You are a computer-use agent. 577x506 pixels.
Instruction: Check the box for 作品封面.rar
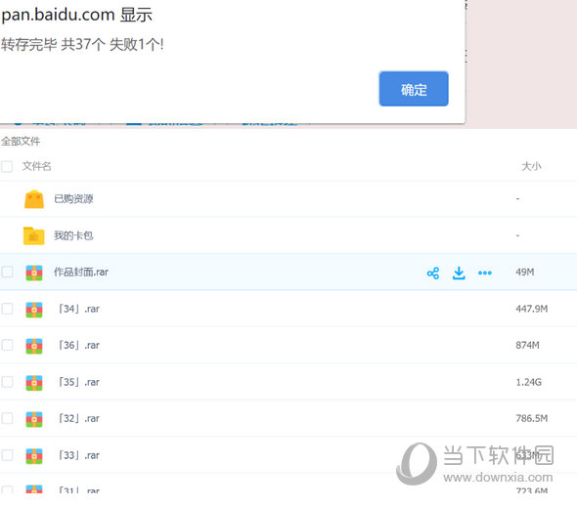7,272
